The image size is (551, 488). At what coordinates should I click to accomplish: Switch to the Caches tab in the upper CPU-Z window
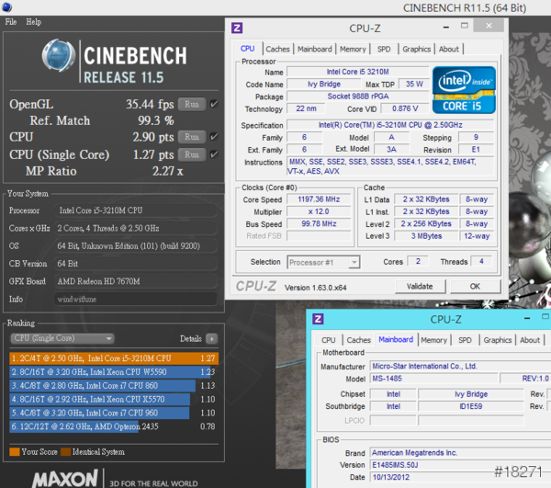(277, 50)
